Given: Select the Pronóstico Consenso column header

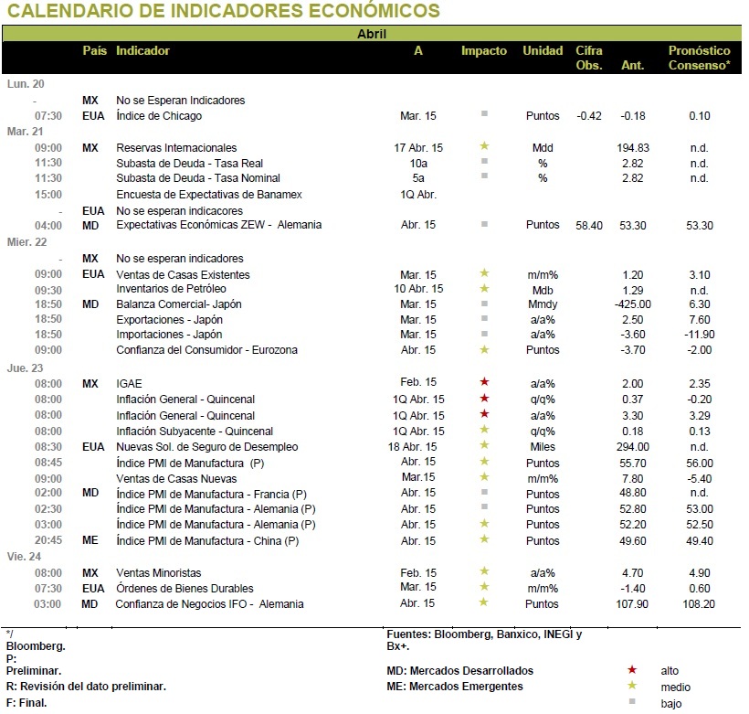Looking at the screenshot, I should [700, 58].
